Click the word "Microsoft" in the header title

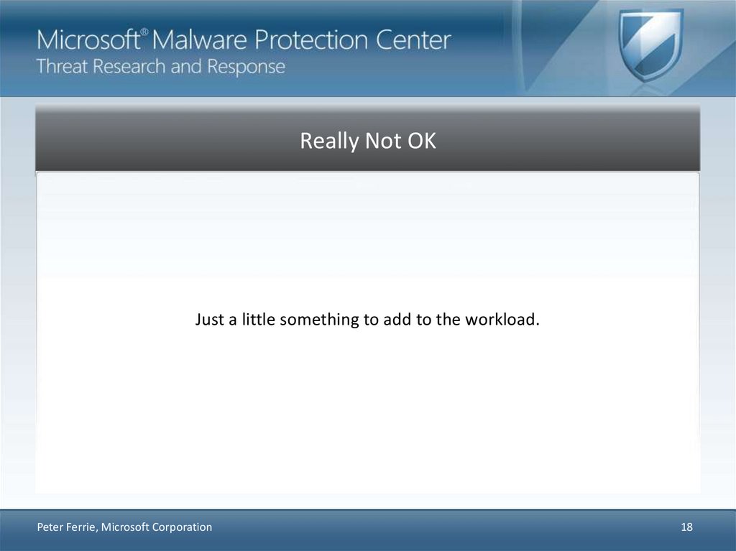click(x=88, y=40)
